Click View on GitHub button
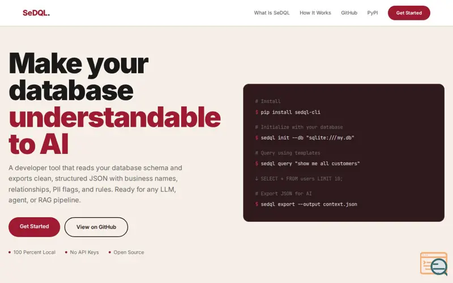Viewport: 453px width, 283px height. point(96,227)
